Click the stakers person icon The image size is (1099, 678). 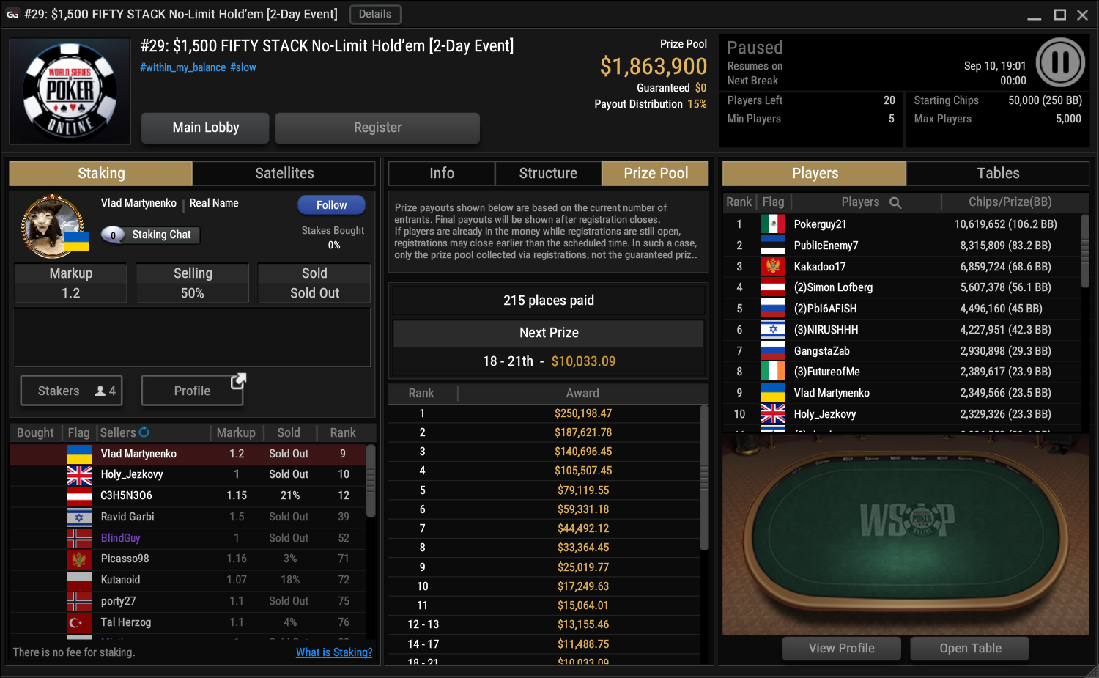100,391
